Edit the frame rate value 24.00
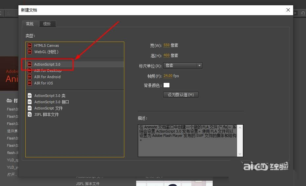Viewport: 306px width, 186px height. pos(168,76)
